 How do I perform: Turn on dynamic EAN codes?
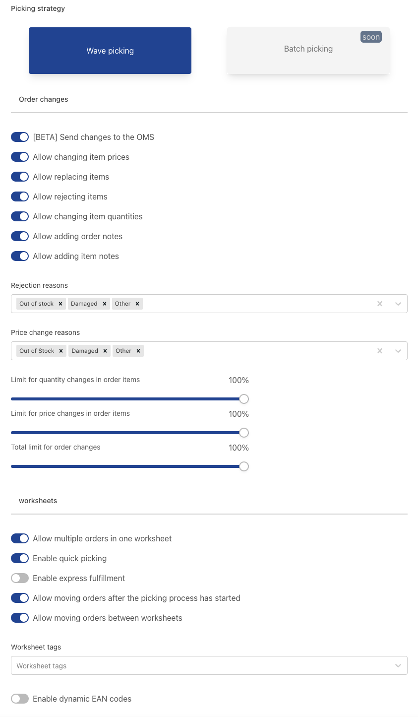[20, 699]
